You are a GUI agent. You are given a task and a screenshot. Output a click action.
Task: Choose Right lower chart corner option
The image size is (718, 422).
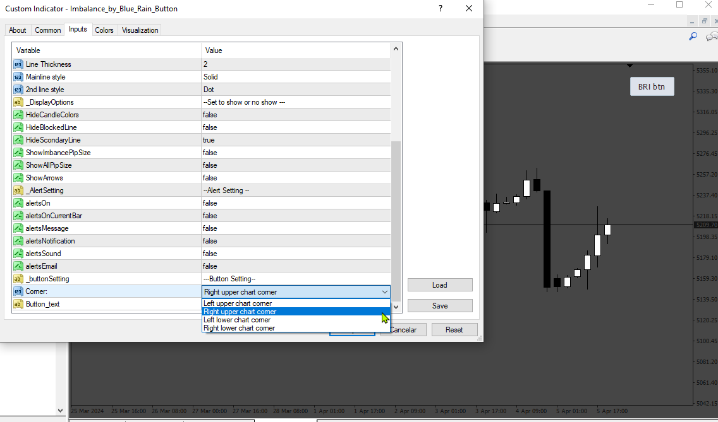[296, 328]
